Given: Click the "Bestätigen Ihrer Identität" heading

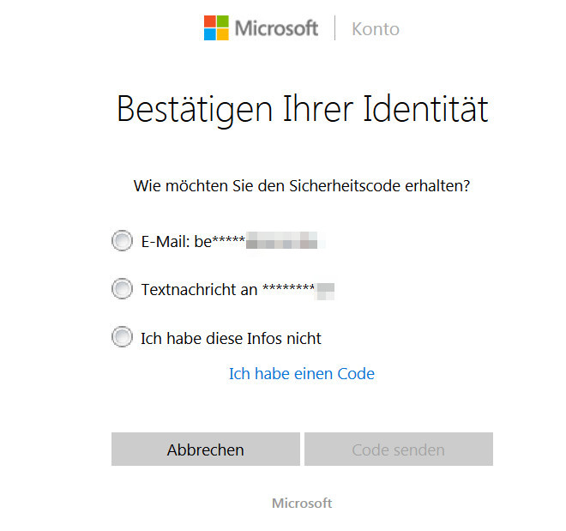Looking at the screenshot, I should pos(303,109).
